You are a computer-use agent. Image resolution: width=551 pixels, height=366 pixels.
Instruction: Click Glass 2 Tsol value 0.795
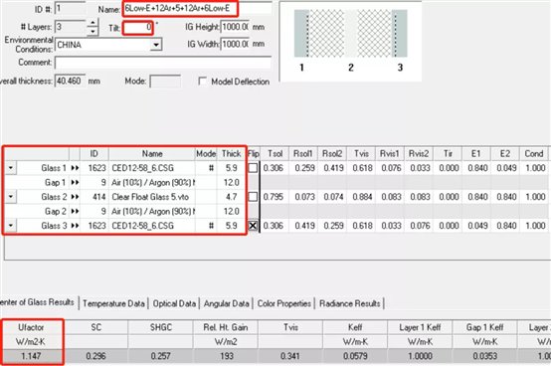pyautogui.click(x=274, y=197)
